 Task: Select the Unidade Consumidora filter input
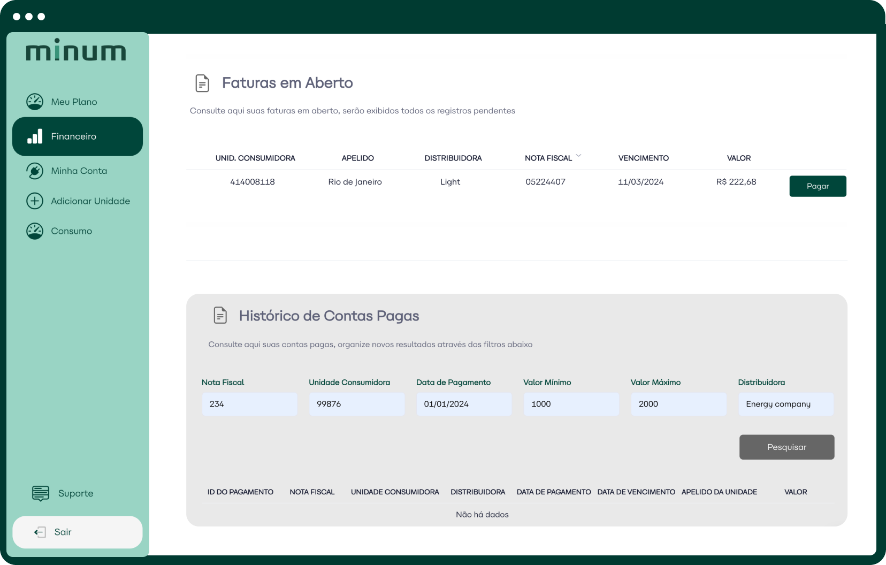point(356,404)
